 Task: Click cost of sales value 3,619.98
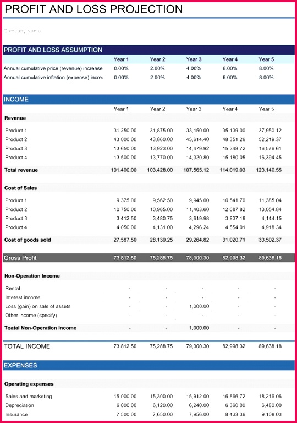[x=199, y=218]
